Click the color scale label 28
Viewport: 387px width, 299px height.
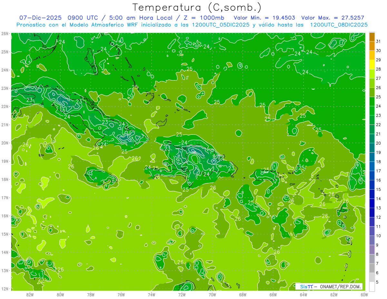click(378, 69)
